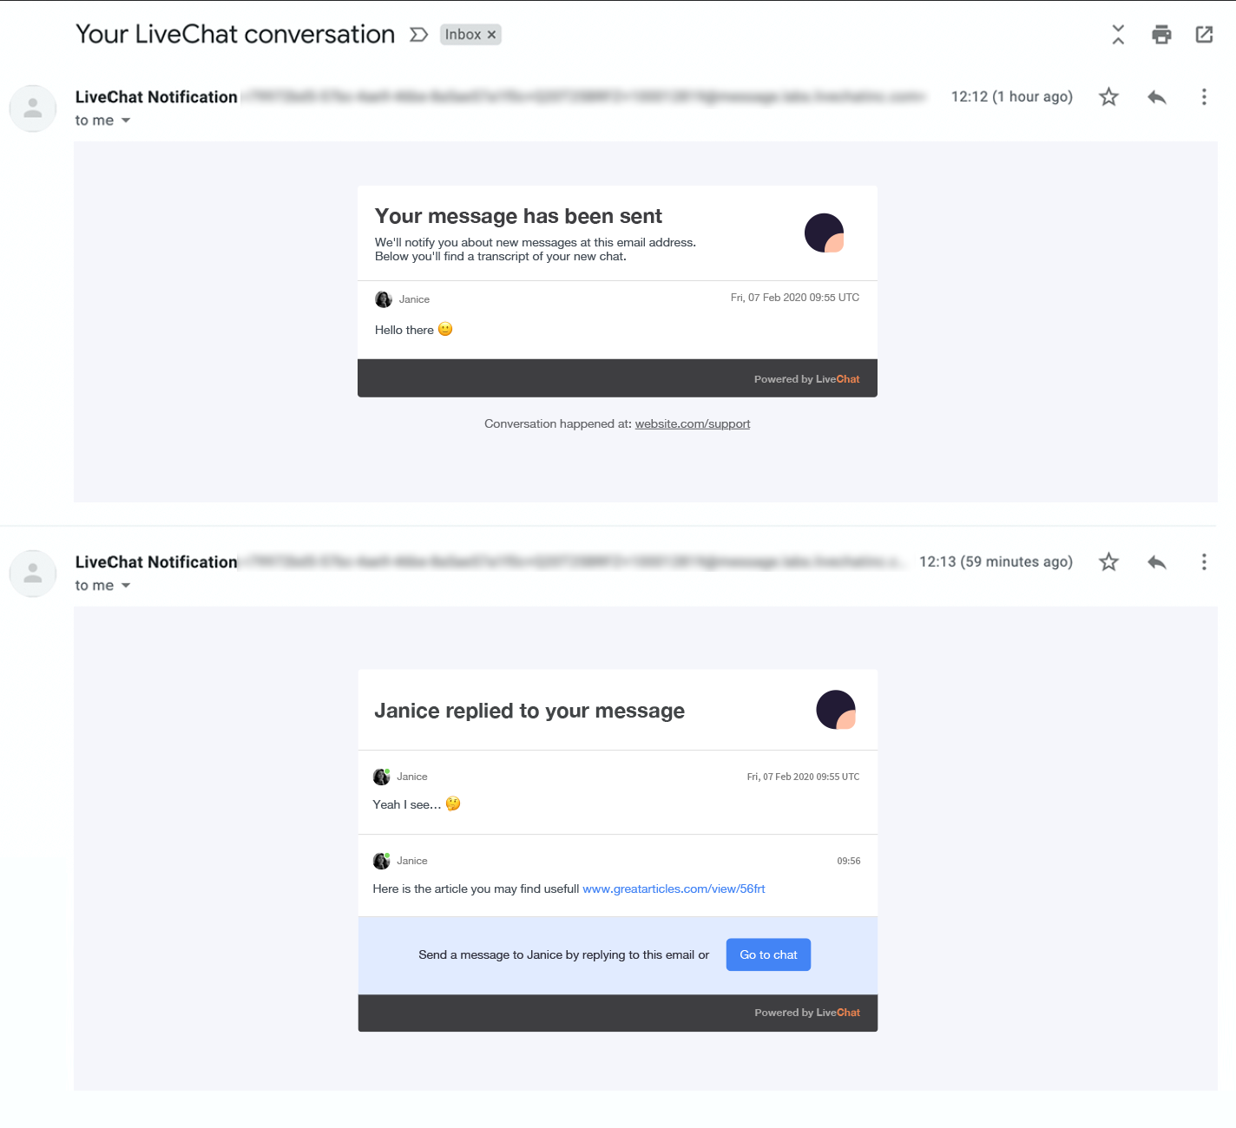Open conversation in a new window
The width and height of the screenshot is (1236, 1128).
pos(1204,34)
